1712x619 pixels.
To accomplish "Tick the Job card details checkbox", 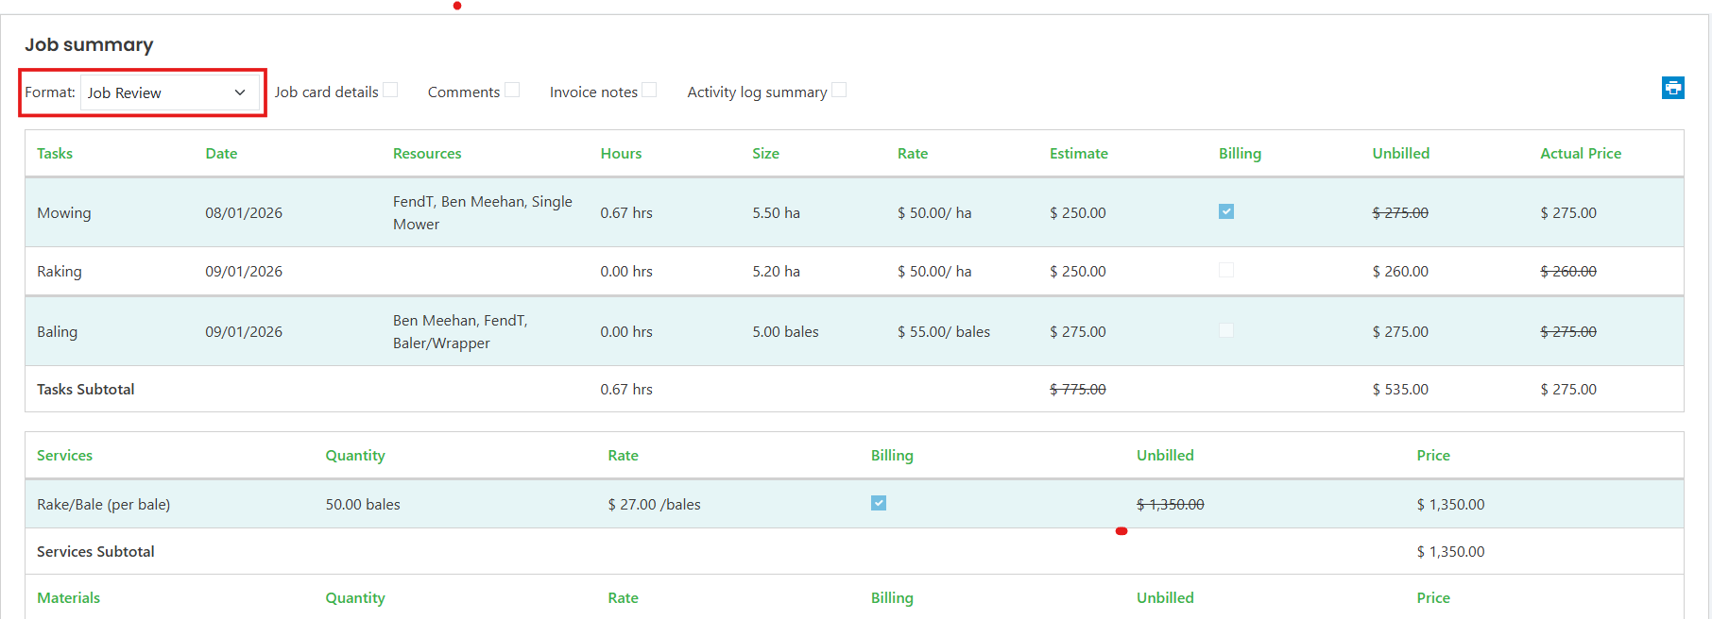I will [x=390, y=91].
